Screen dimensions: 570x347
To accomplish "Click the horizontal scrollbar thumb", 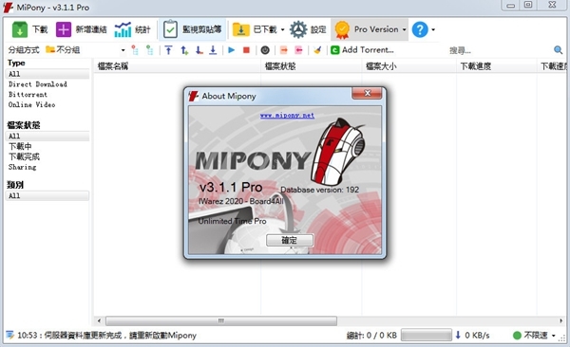I will [221, 320].
